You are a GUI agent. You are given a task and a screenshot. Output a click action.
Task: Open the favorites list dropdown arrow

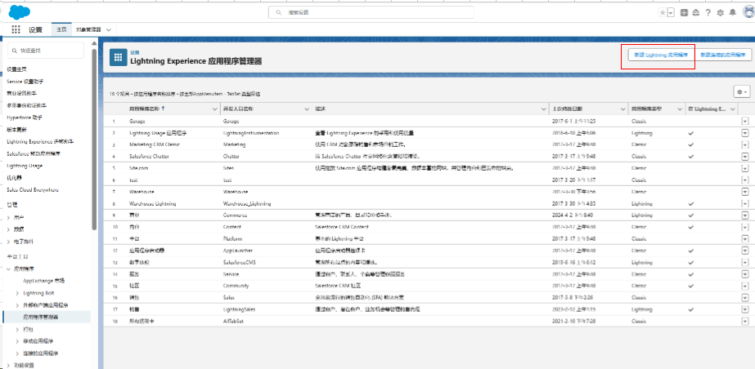[x=671, y=12]
